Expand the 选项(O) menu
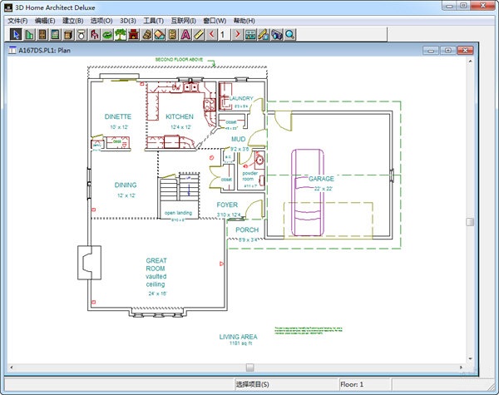499x395 pixels. (x=101, y=20)
